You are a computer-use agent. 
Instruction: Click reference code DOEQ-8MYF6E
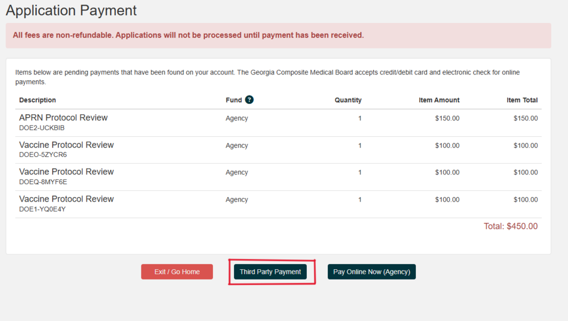point(43,182)
